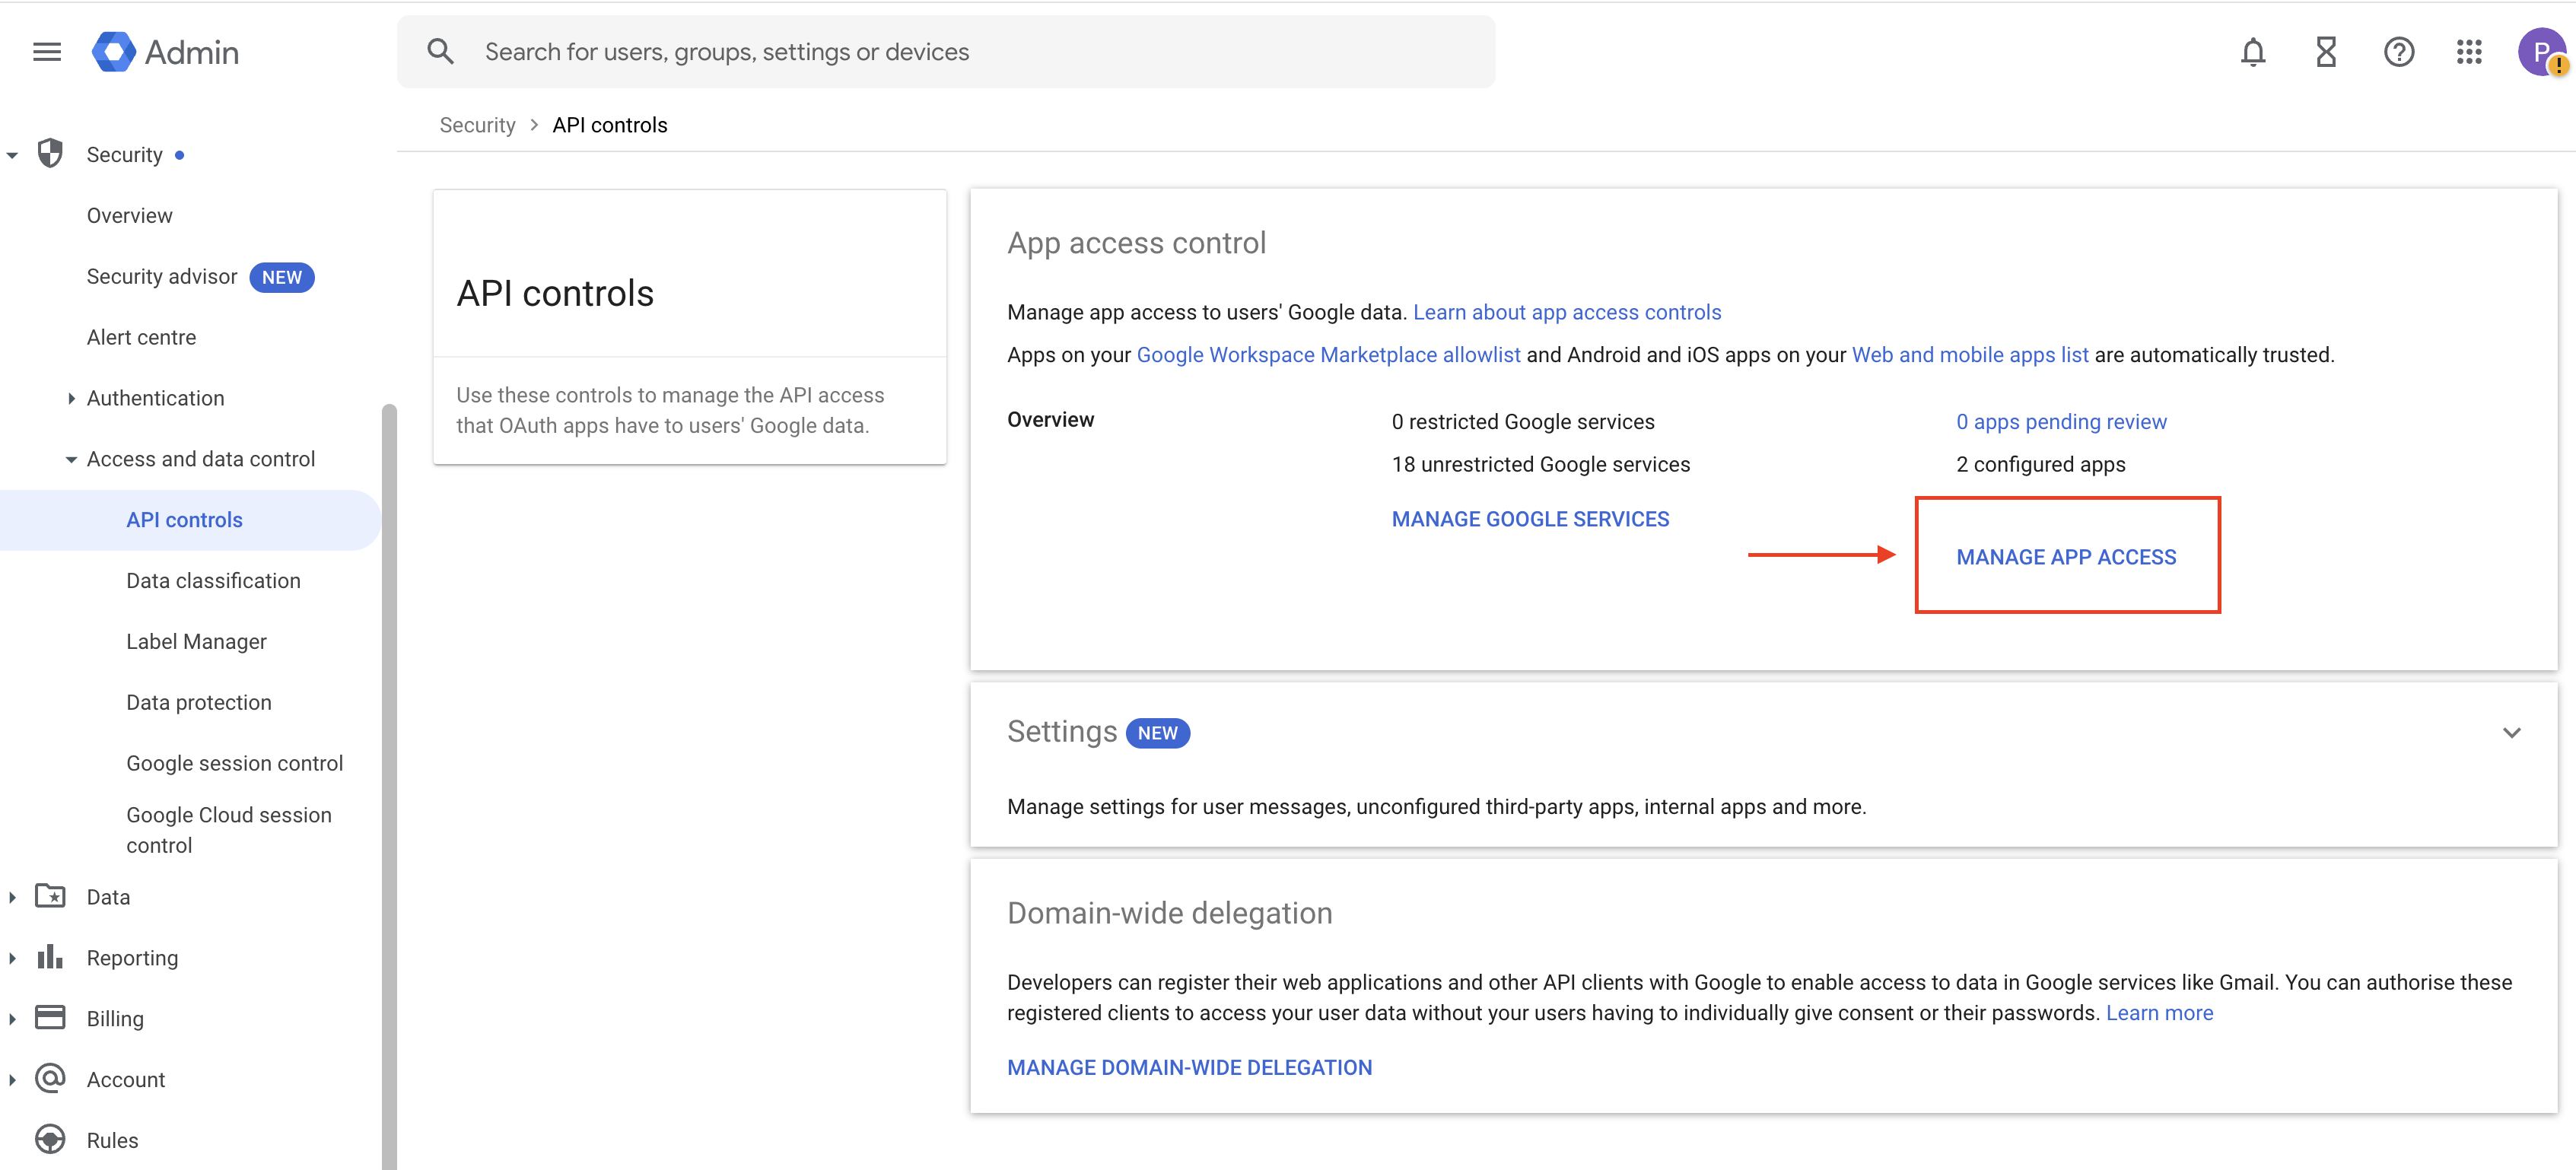Expand the Settings section chevron

click(x=2511, y=733)
